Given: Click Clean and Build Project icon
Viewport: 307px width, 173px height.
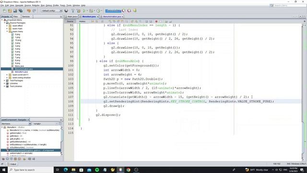Looking at the screenshot, I should pos(79,11).
